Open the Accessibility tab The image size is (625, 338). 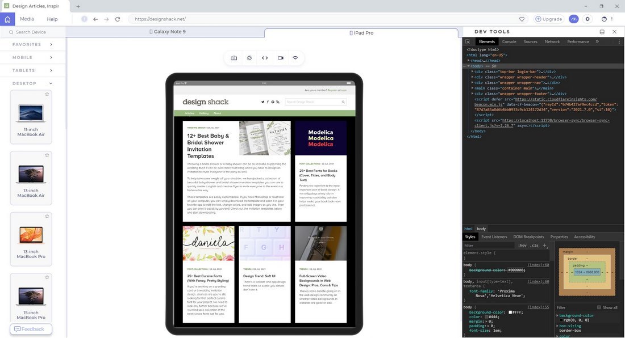click(584, 237)
